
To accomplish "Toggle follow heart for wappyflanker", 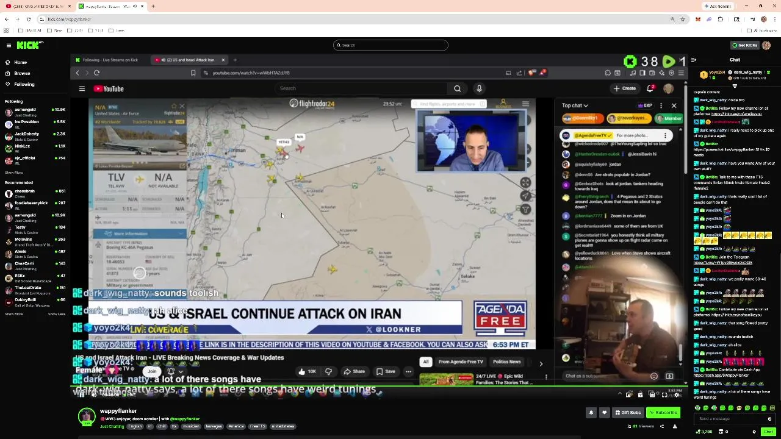I will (605, 413).
